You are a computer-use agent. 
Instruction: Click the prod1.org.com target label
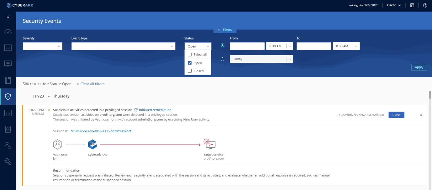click(213, 159)
